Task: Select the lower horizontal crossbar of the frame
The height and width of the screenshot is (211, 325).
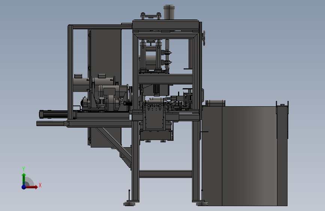Action: coord(166,174)
